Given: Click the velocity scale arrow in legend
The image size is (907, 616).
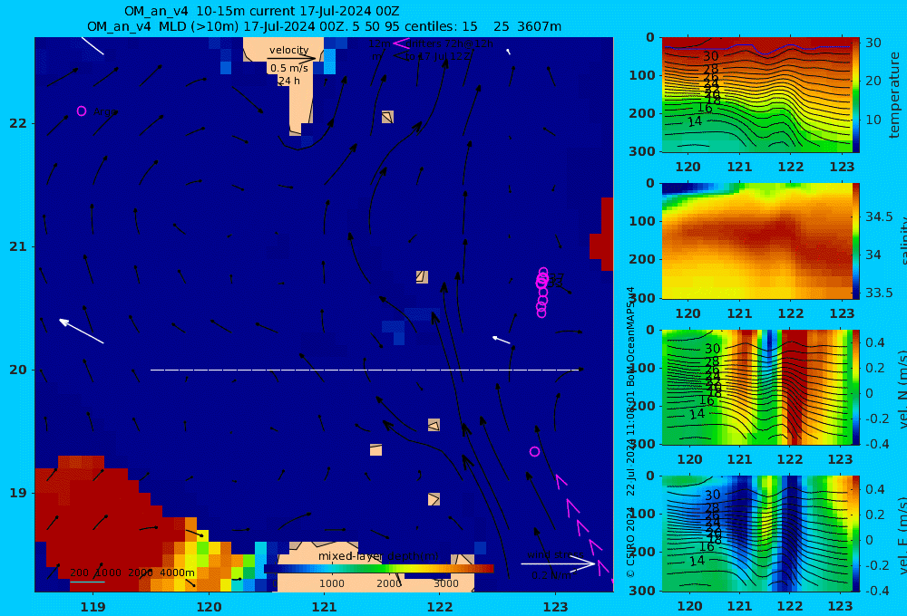Looking at the screenshot, I should coord(292,58).
